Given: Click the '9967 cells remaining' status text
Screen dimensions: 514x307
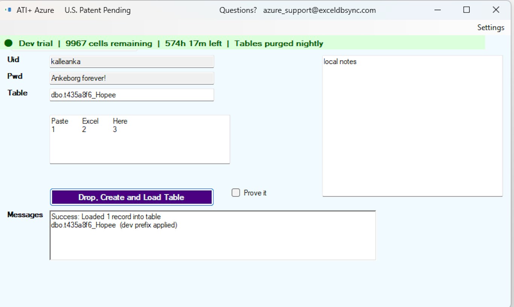Looking at the screenshot, I should point(109,44).
